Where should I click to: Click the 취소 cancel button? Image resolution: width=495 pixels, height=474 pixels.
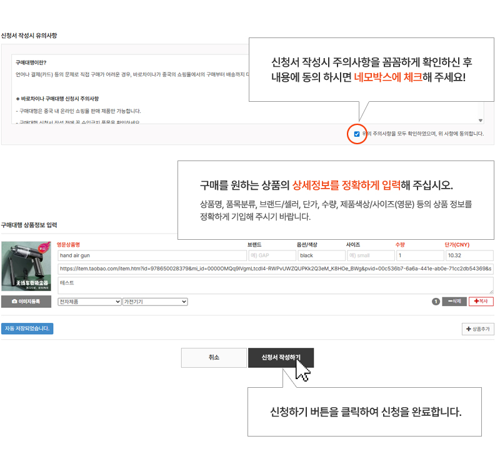[214, 358]
